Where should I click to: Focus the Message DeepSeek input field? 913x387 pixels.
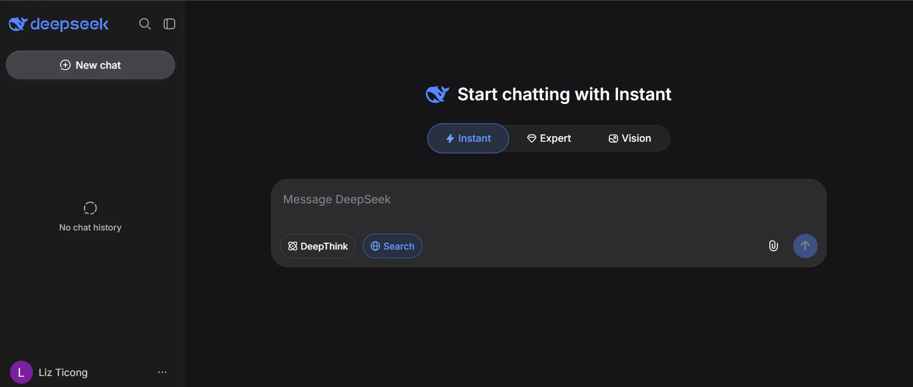[548, 199]
